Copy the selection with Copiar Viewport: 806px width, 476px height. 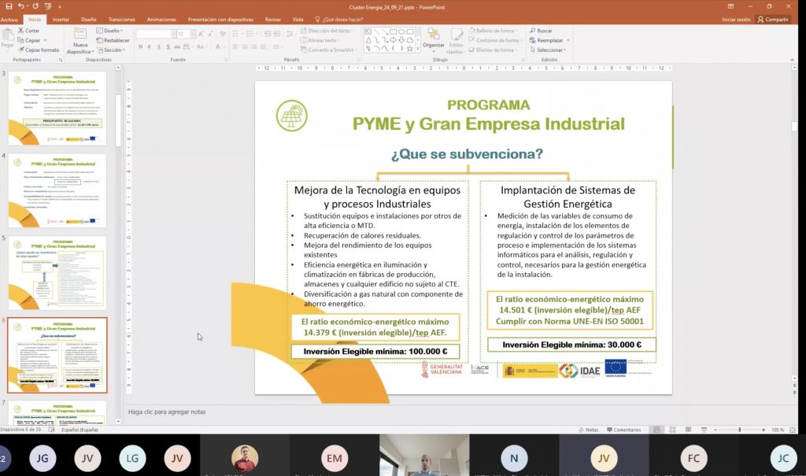tap(29, 40)
